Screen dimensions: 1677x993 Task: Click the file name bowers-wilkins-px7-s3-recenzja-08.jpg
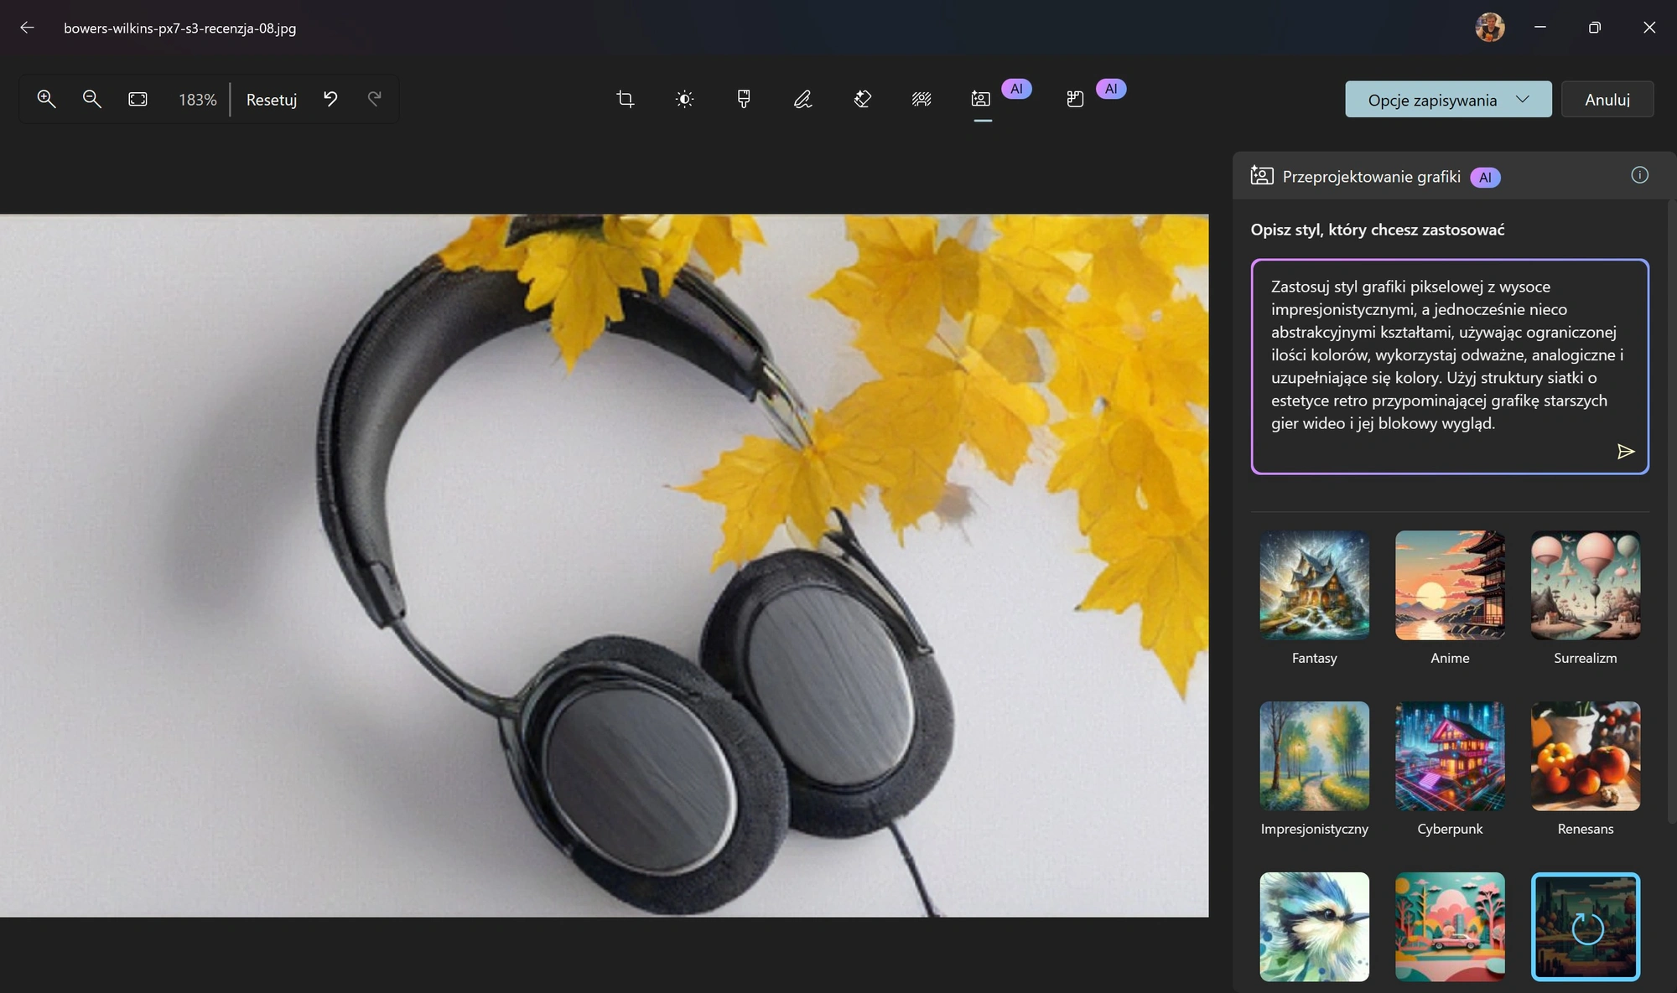179,28
